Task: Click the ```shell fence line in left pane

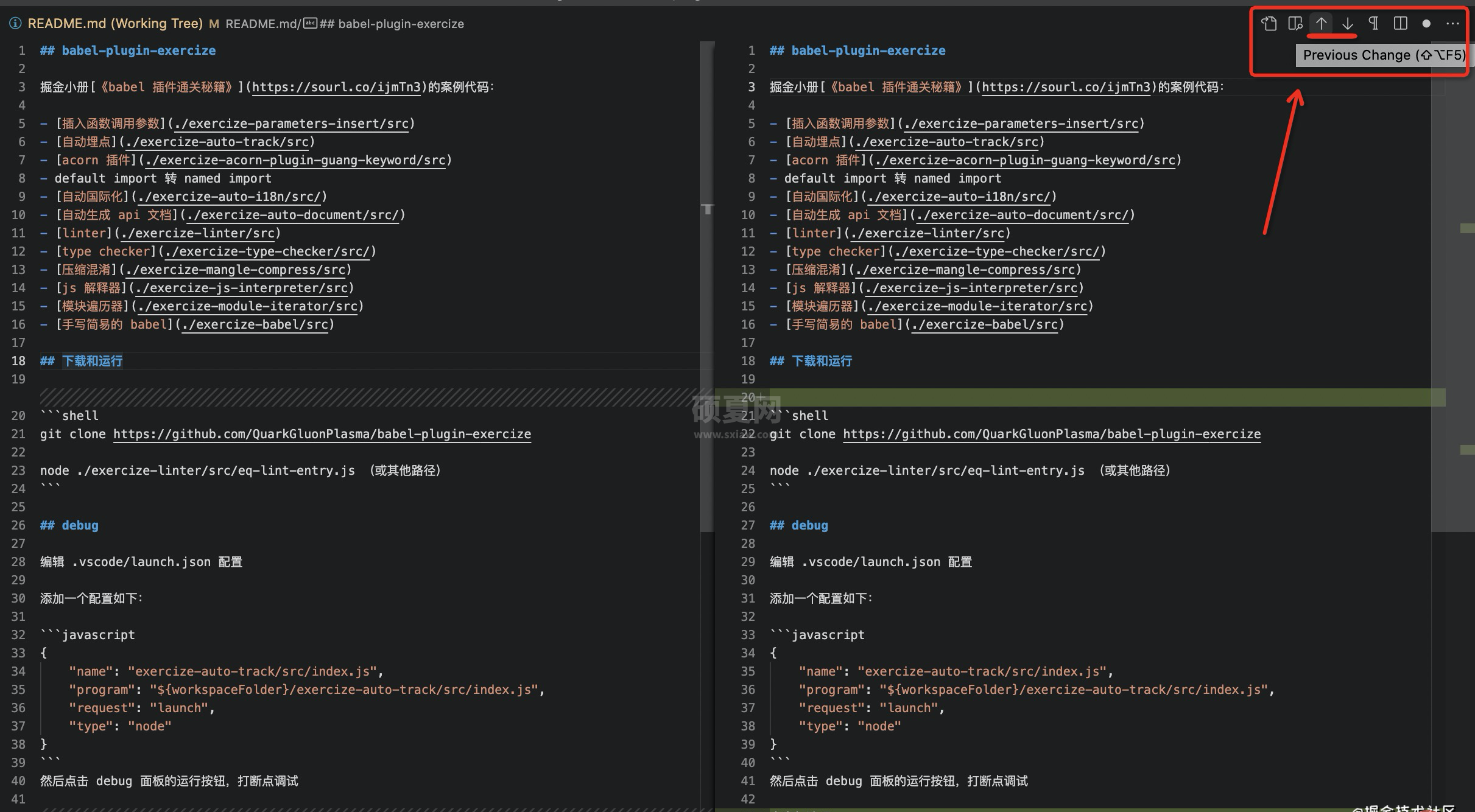Action: click(69, 416)
